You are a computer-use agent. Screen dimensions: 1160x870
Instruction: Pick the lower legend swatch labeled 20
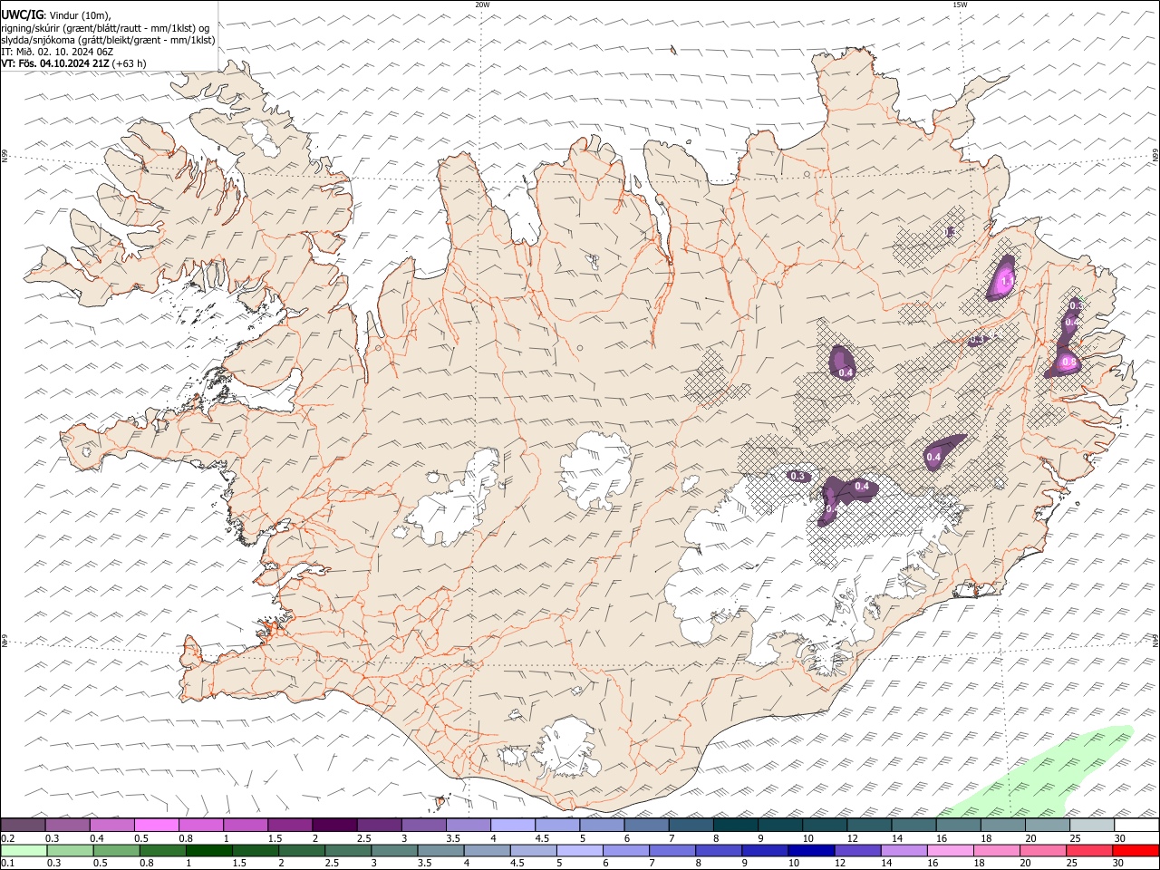click(x=1042, y=851)
